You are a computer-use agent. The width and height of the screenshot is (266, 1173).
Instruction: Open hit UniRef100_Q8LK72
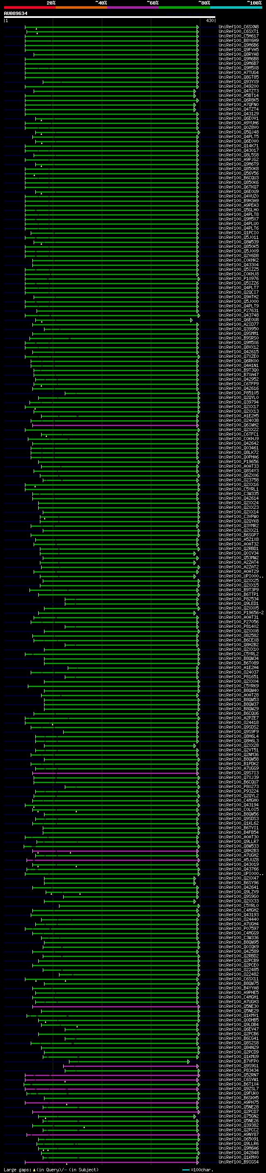pyautogui.click(x=238, y=453)
